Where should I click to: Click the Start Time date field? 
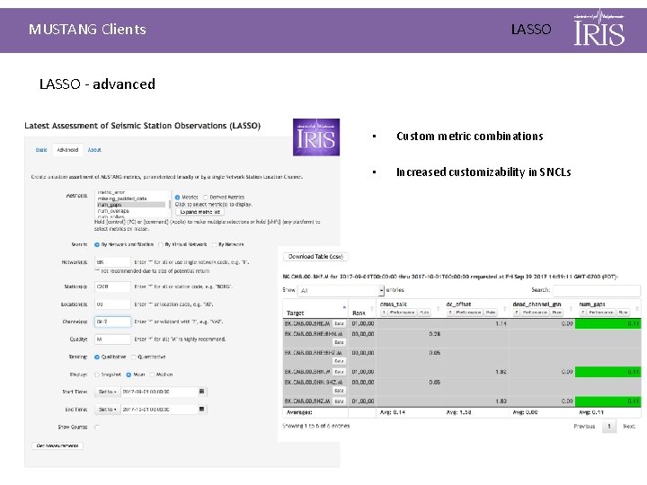158,392
